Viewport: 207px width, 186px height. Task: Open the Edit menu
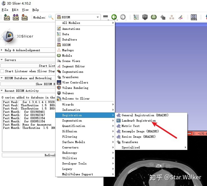15,10
